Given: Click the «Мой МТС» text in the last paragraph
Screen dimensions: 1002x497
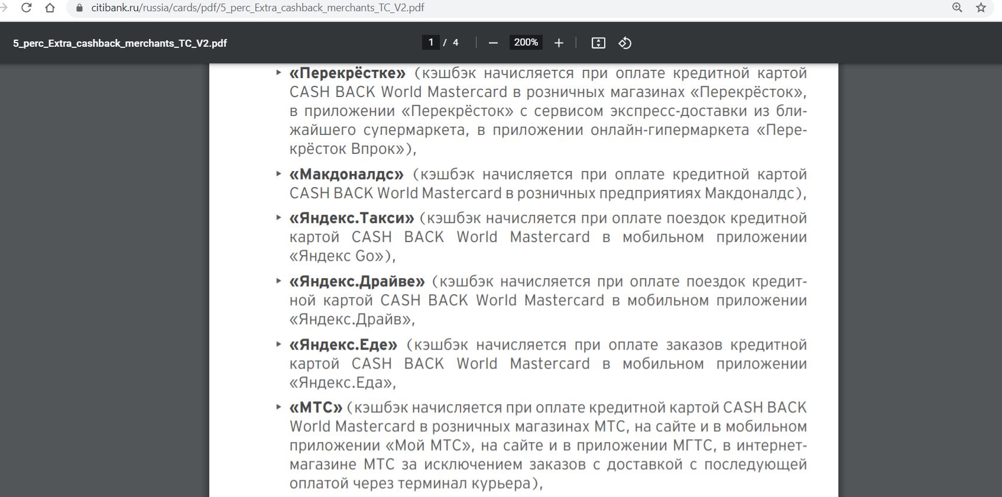Looking at the screenshot, I should (429, 446).
